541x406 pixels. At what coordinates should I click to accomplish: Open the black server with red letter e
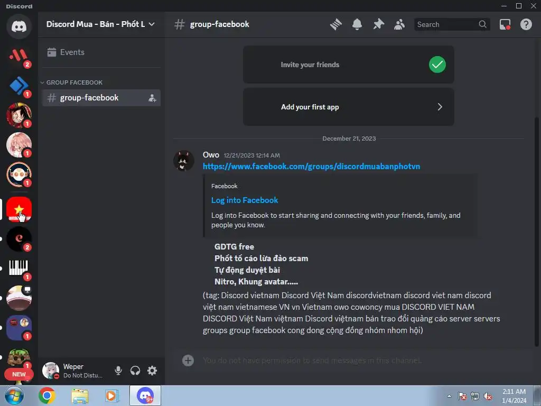click(x=19, y=239)
